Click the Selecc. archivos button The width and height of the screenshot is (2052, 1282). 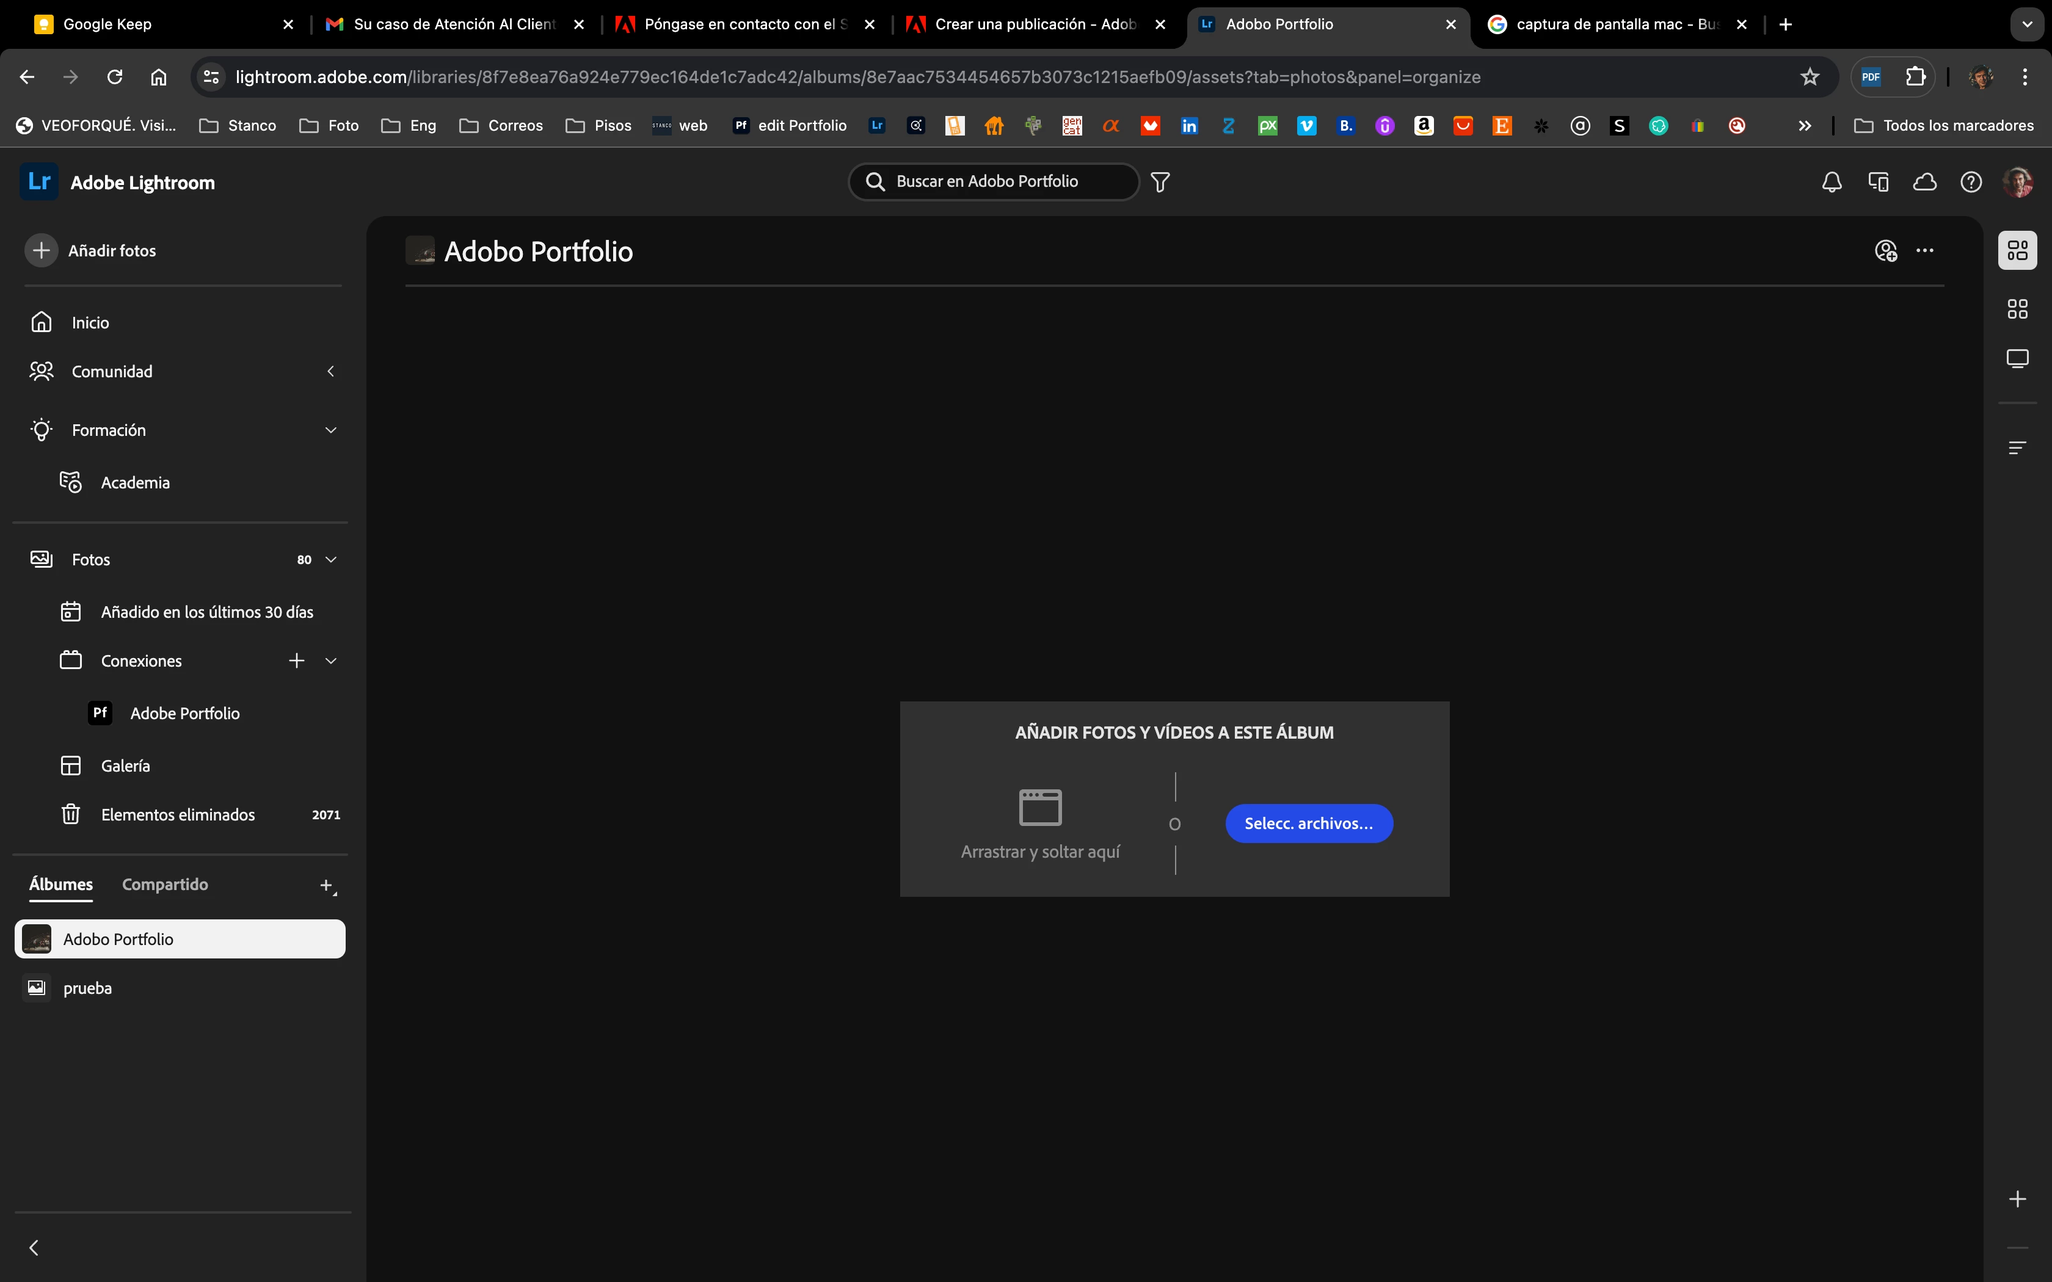tap(1308, 824)
